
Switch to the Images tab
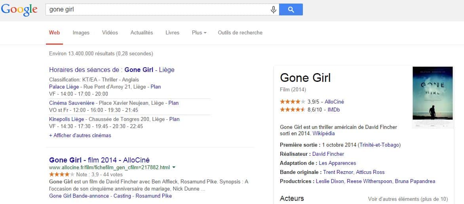[81, 32]
